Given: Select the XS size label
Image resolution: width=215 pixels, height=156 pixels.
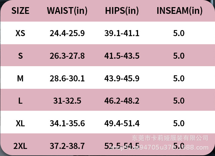Looking at the screenshot, I should (x=20, y=33).
